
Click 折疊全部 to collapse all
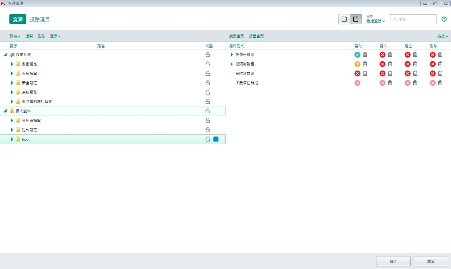pyautogui.click(x=256, y=36)
